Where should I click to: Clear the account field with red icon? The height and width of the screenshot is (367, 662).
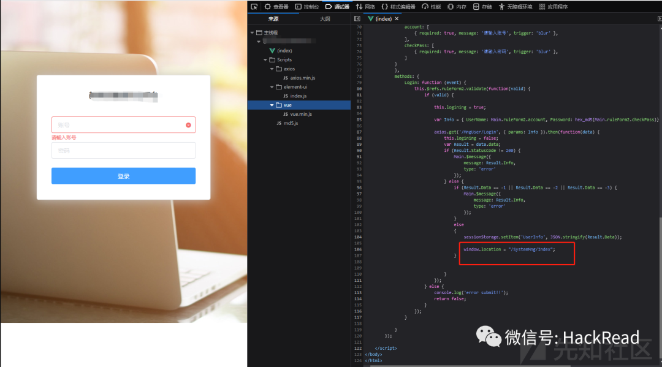tap(188, 125)
